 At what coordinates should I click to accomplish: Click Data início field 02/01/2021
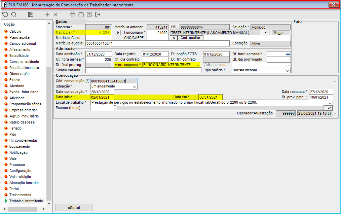pos(102,97)
